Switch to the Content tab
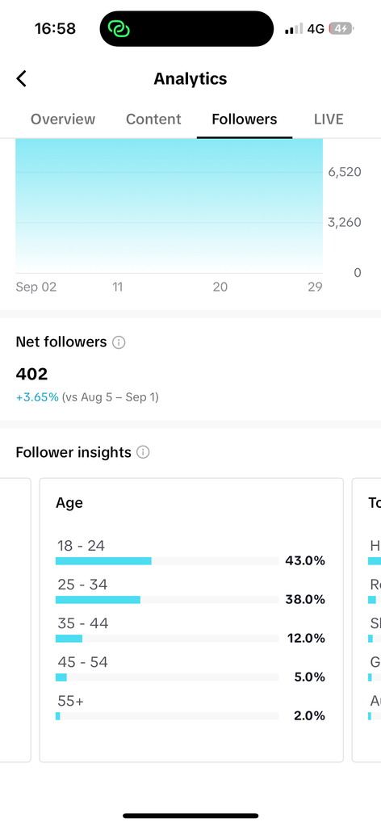 153,119
